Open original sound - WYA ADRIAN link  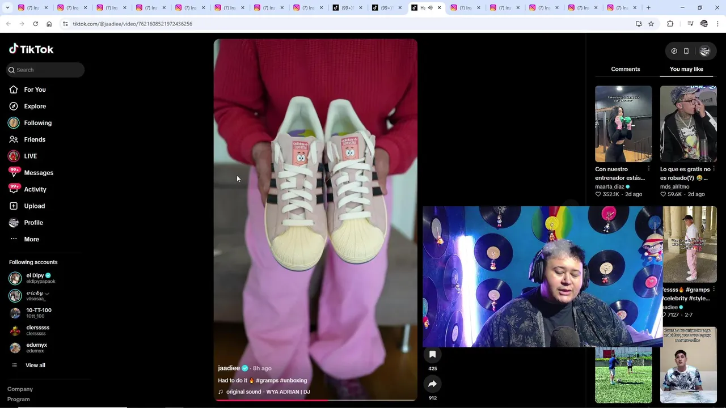click(268, 392)
